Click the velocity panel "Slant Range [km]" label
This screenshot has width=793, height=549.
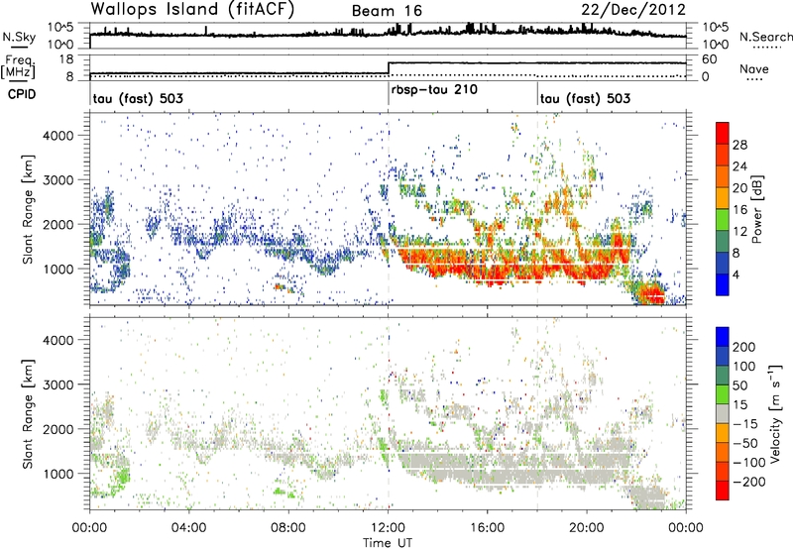click(28, 413)
